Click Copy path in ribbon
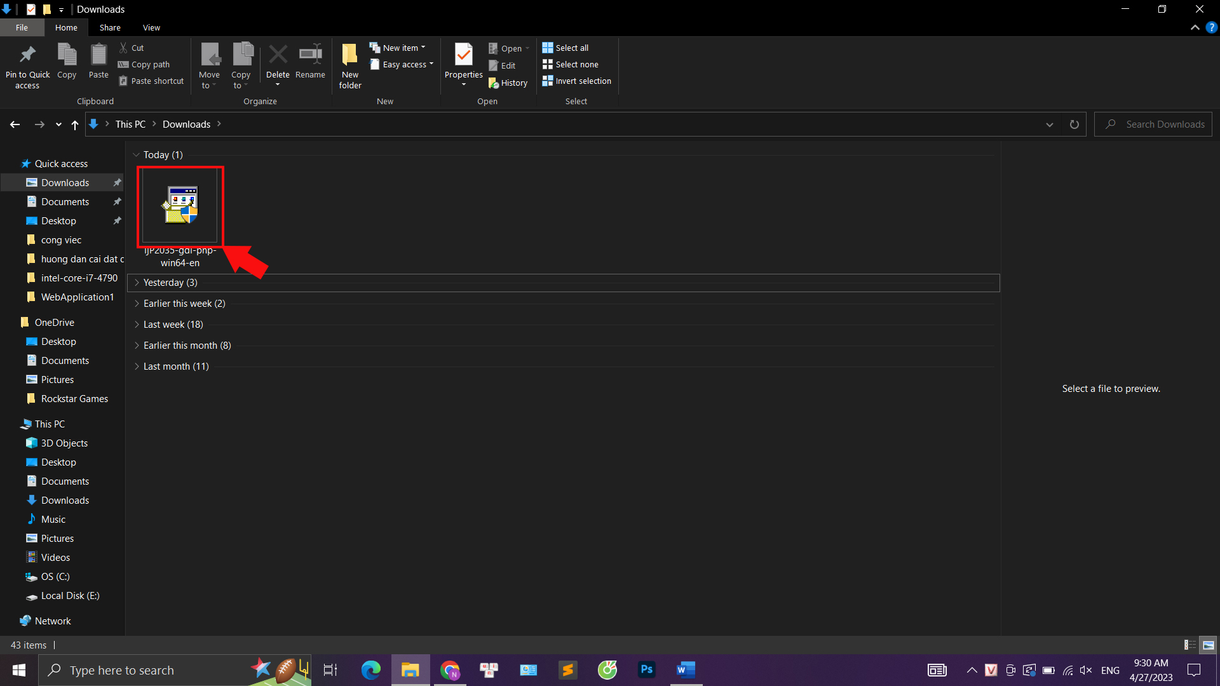 tap(144, 64)
